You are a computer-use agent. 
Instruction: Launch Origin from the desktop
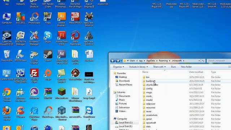click(x=48, y=75)
